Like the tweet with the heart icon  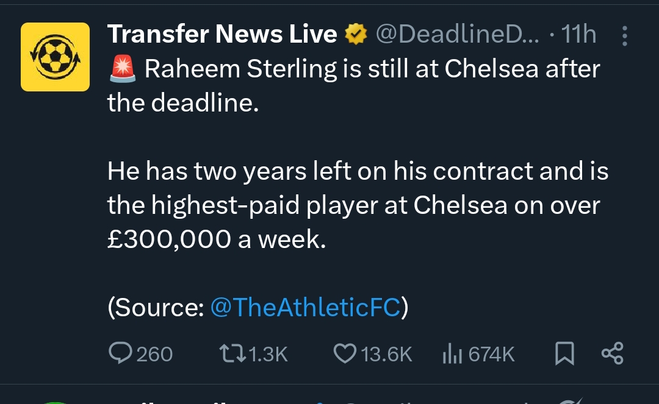(345, 353)
